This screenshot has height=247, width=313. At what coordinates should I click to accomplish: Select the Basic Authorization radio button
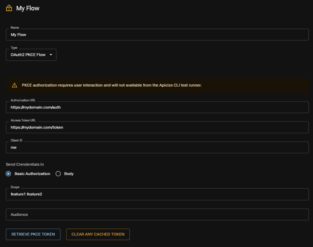(8, 174)
